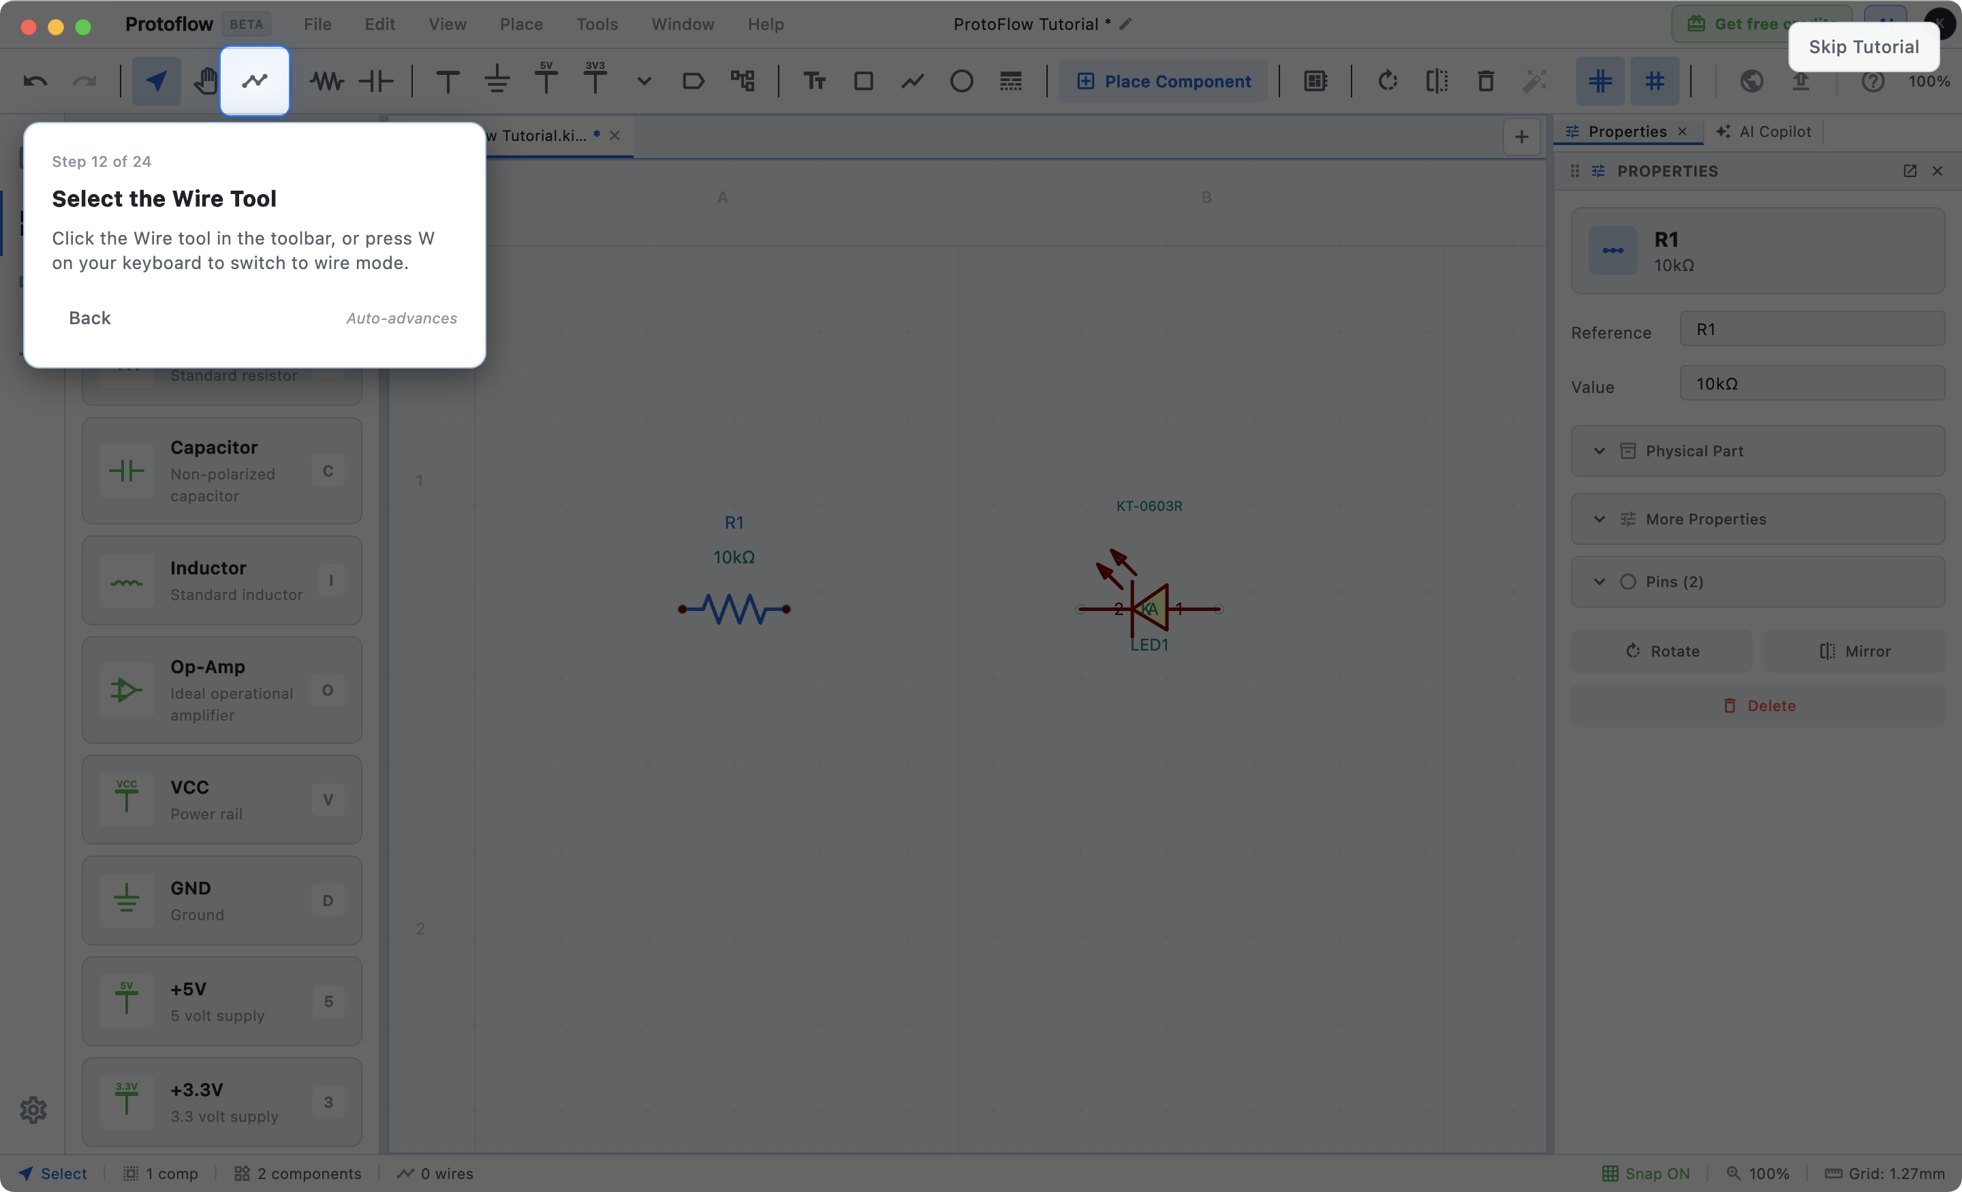Place a resistor from toolbar icon
Screen dimensions: 1962x1192
[x=326, y=81]
